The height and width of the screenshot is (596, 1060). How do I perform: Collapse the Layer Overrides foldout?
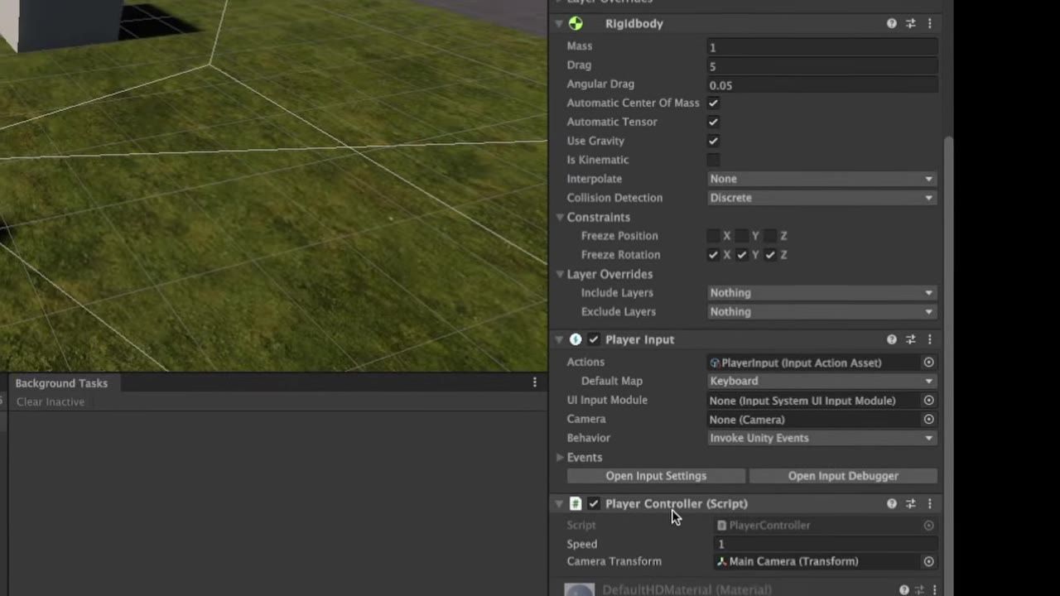pos(560,274)
